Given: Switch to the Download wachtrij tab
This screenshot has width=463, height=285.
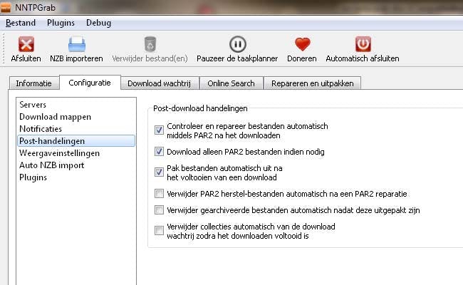Looking at the screenshot, I should [x=159, y=83].
